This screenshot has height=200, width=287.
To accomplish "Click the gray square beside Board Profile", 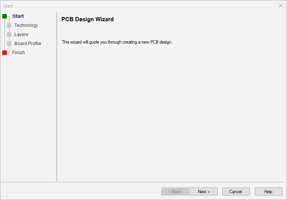I will click(x=9, y=44).
